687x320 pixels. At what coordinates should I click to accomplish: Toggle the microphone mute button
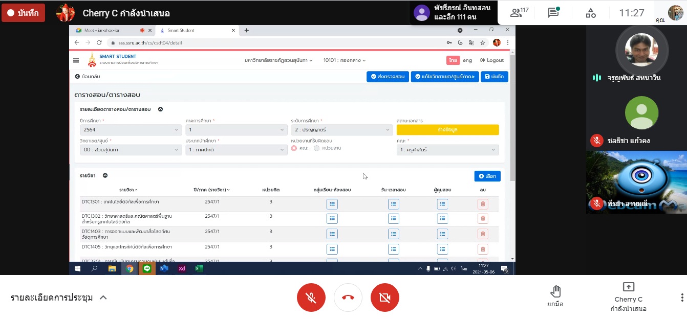(x=311, y=298)
